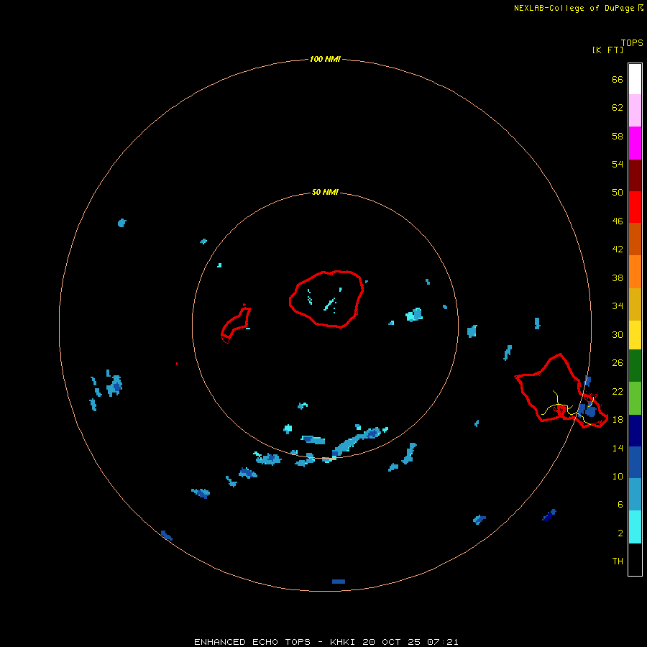
Task: Click the "18" scale label
Action: (618, 419)
